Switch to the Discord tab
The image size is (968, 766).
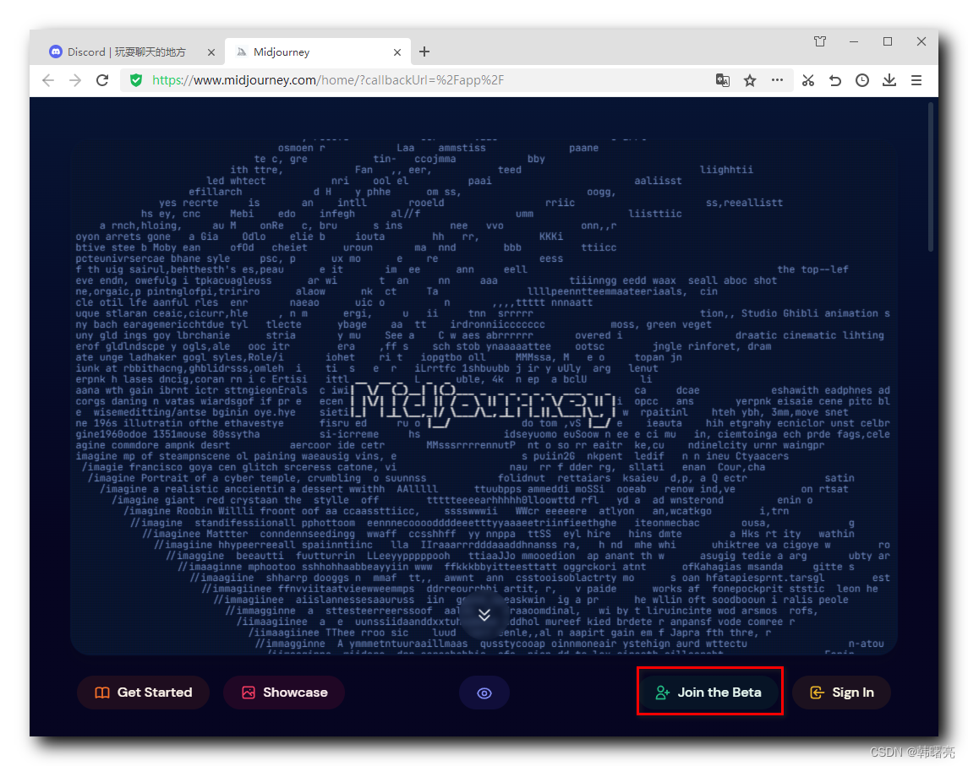(x=127, y=52)
